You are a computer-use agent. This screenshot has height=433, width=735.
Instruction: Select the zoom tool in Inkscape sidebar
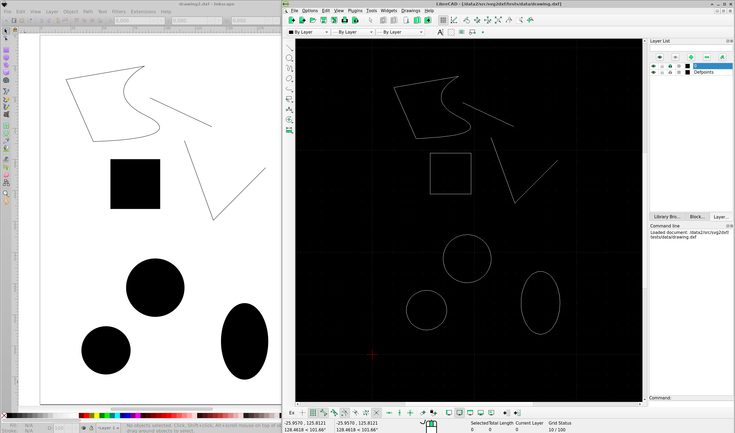6,193
